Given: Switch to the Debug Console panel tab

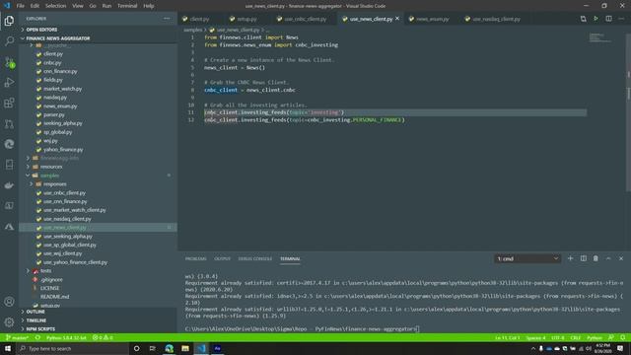Looking at the screenshot, I should tap(255, 258).
